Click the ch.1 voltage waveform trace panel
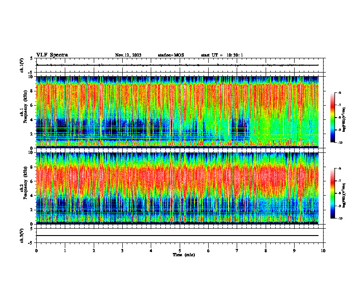The width and height of the screenshot is (364, 281). click(180, 65)
